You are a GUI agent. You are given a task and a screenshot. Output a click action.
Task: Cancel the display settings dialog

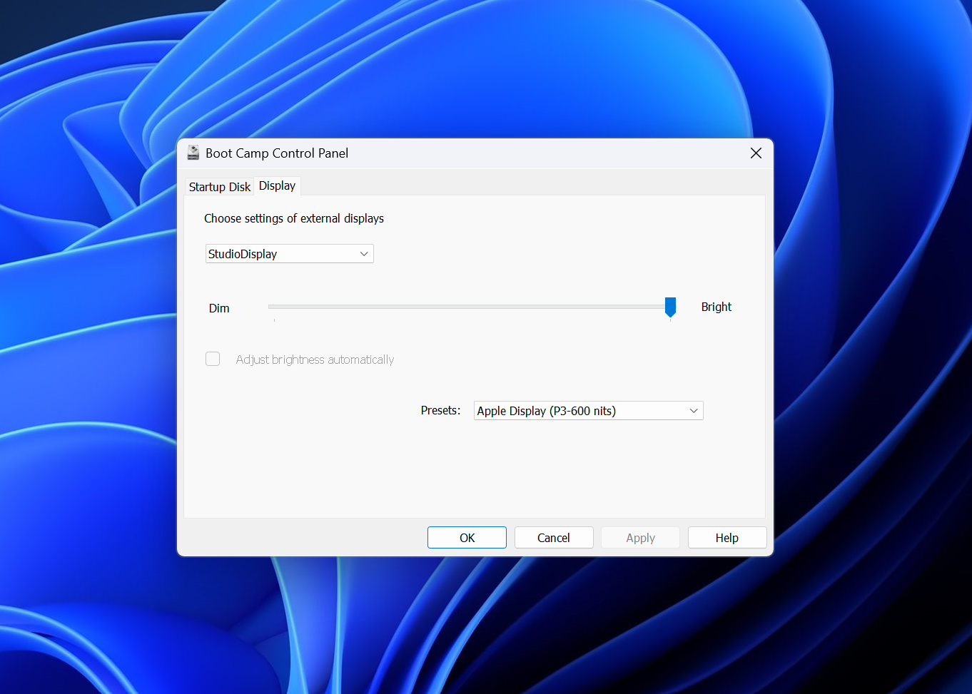click(554, 537)
